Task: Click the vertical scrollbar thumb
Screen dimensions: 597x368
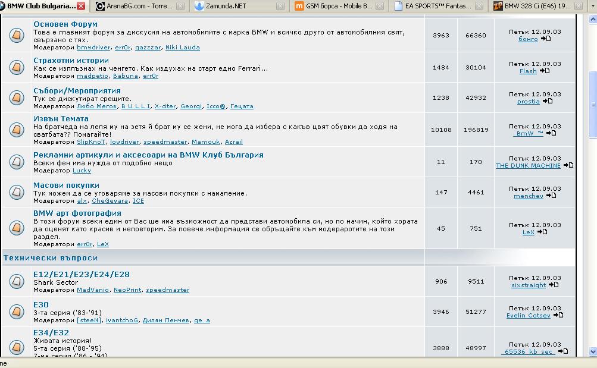Action: click(593, 104)
